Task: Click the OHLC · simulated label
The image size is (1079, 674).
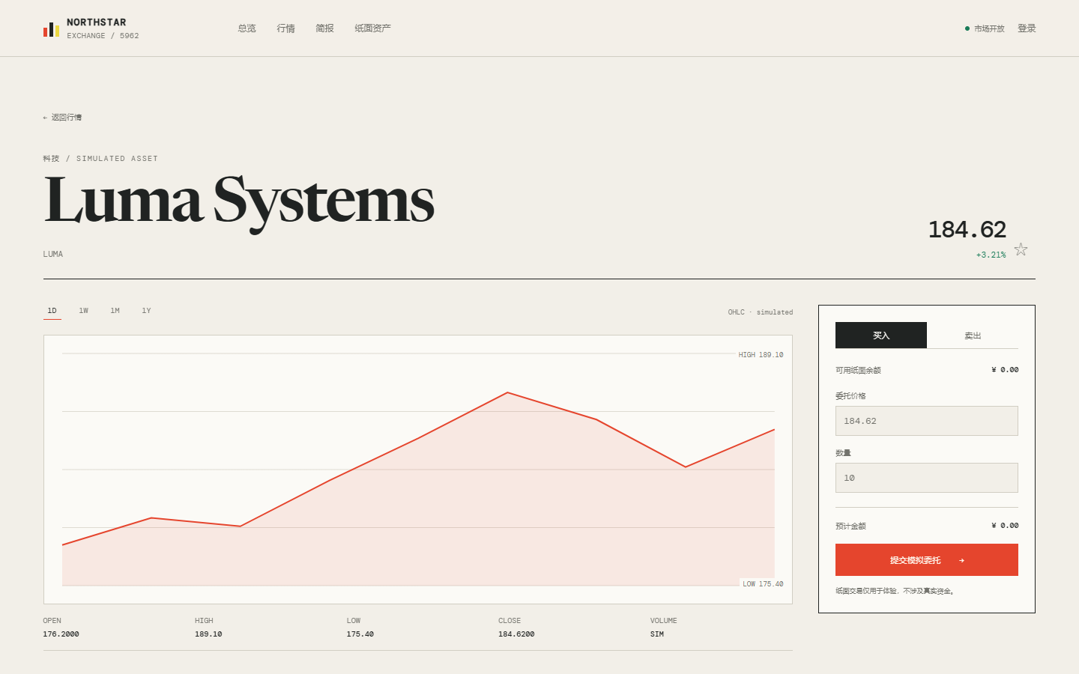Action: (761, 312)
